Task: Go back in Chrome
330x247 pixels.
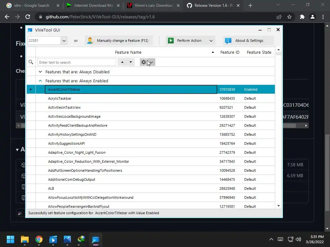Action: point(7,17)
